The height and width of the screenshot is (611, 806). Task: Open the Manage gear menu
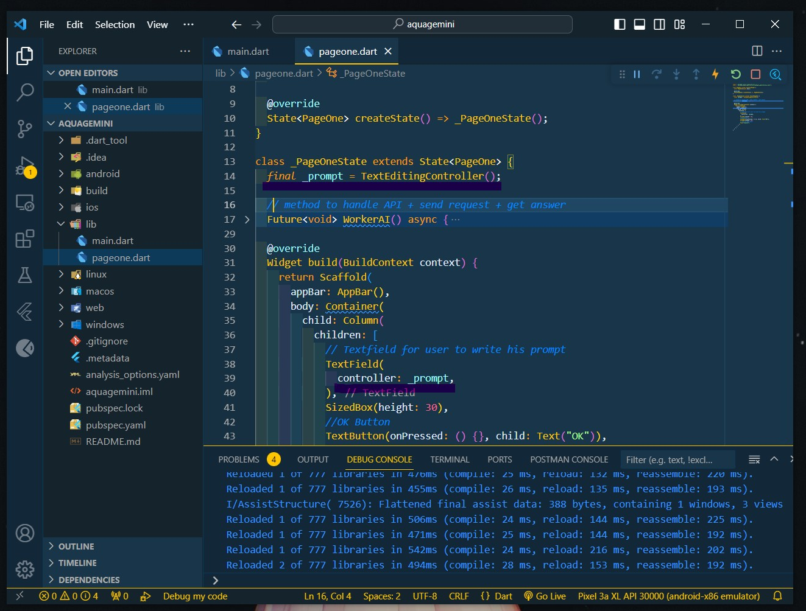[x=24, y=570]
